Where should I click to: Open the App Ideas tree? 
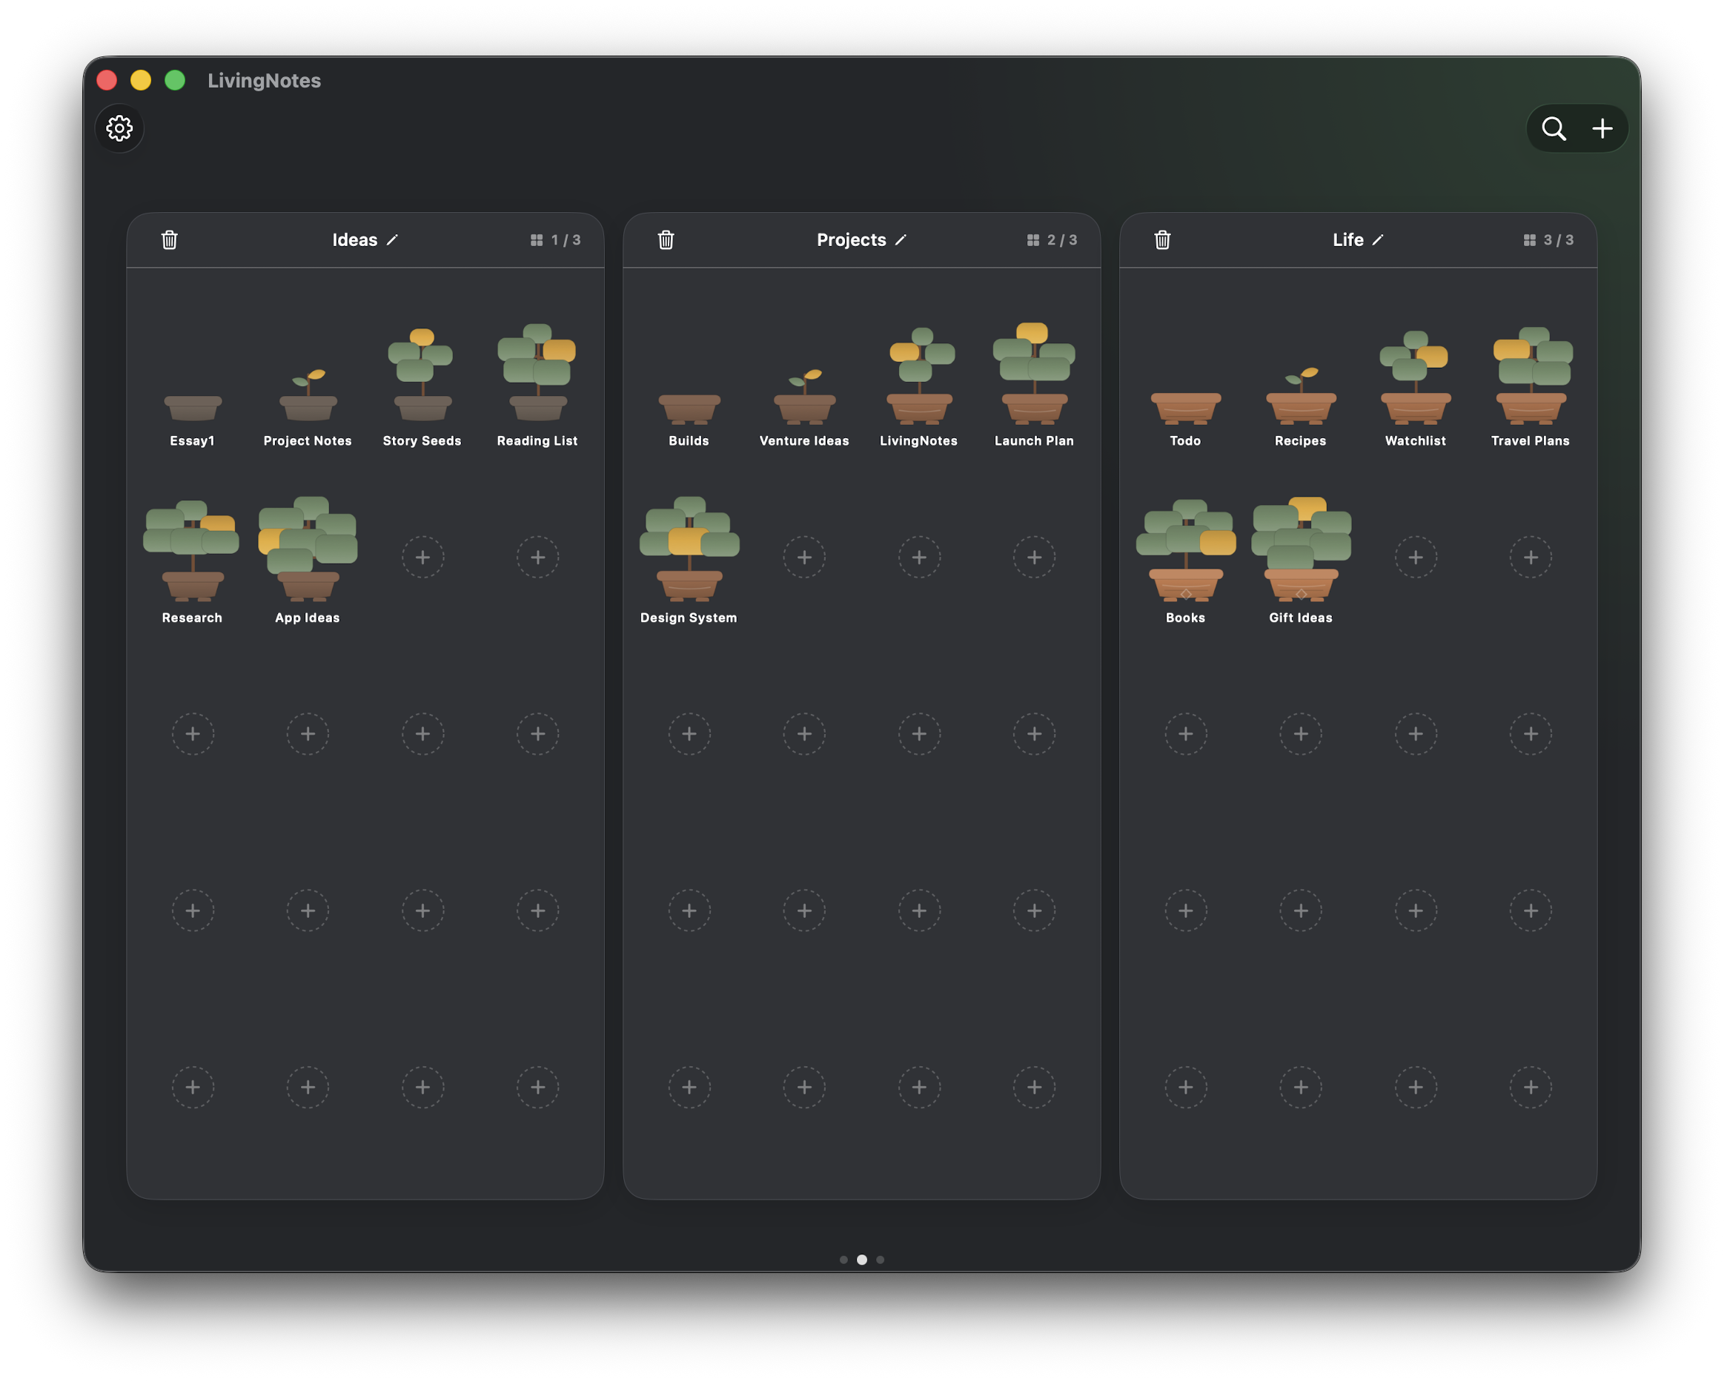308,549
